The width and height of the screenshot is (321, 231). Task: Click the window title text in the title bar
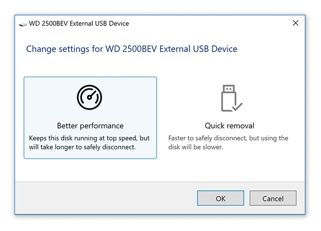[79, 23]
